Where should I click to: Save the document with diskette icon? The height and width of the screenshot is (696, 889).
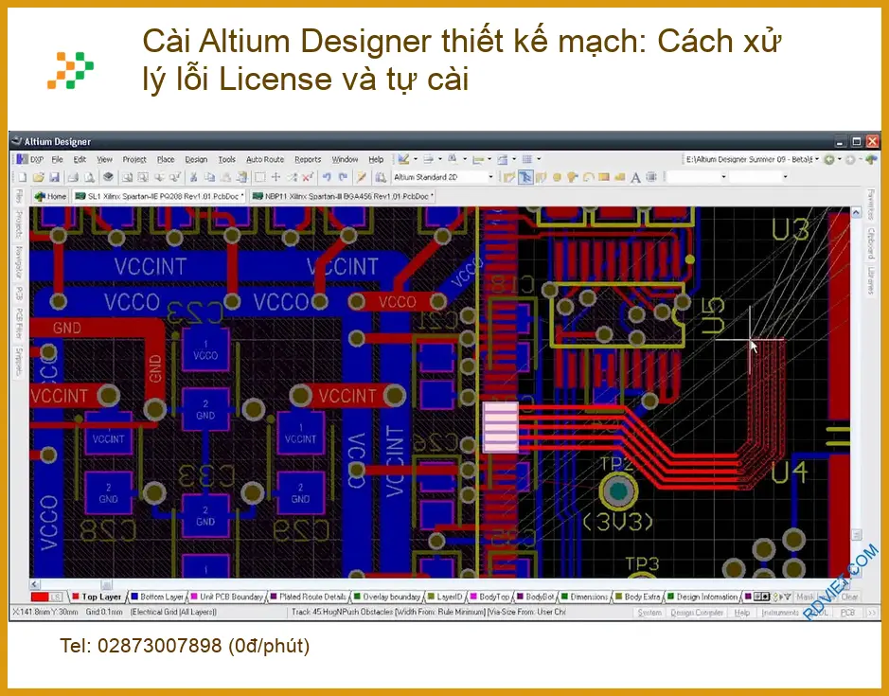click(54, 177)
